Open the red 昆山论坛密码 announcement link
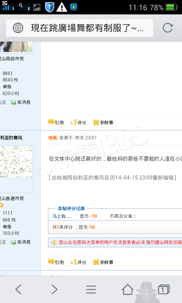 coord(120,242)
